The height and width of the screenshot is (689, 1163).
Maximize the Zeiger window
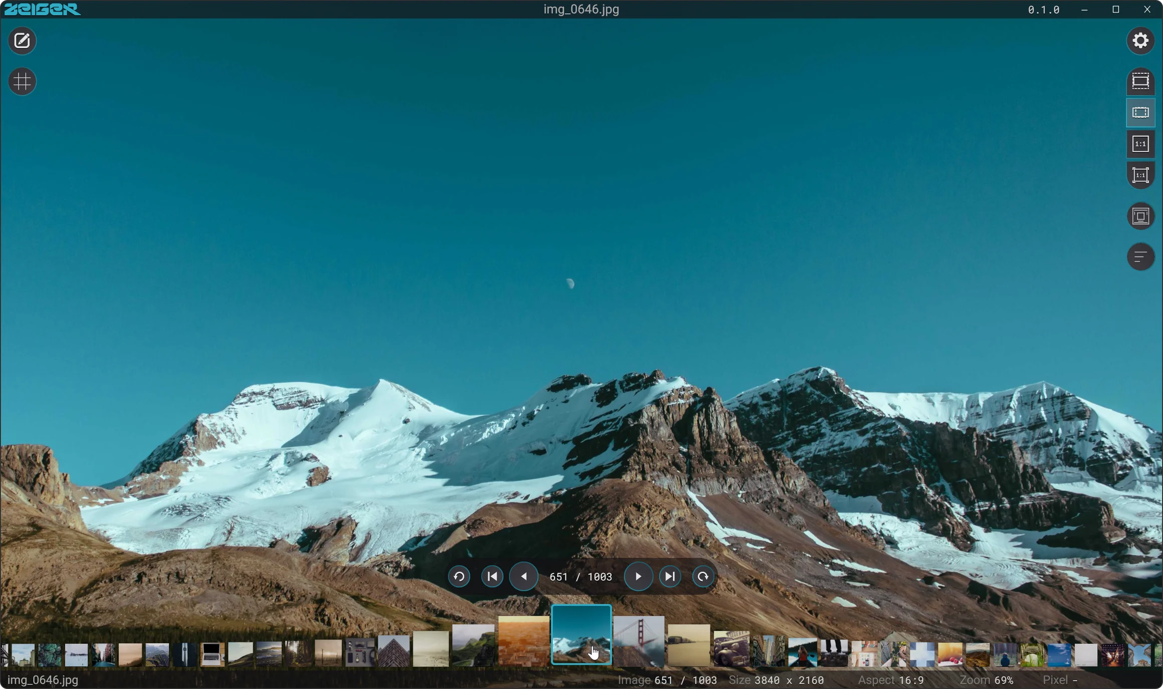1116,10
